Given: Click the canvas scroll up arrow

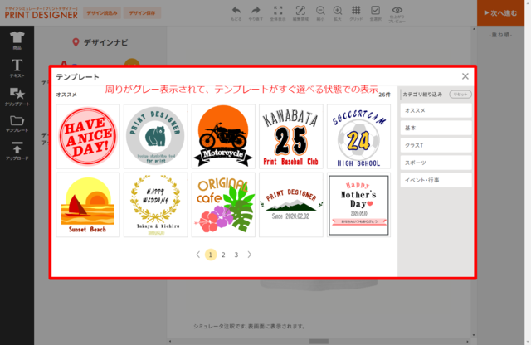Looking at the screenshot, I should pos(474,29).
